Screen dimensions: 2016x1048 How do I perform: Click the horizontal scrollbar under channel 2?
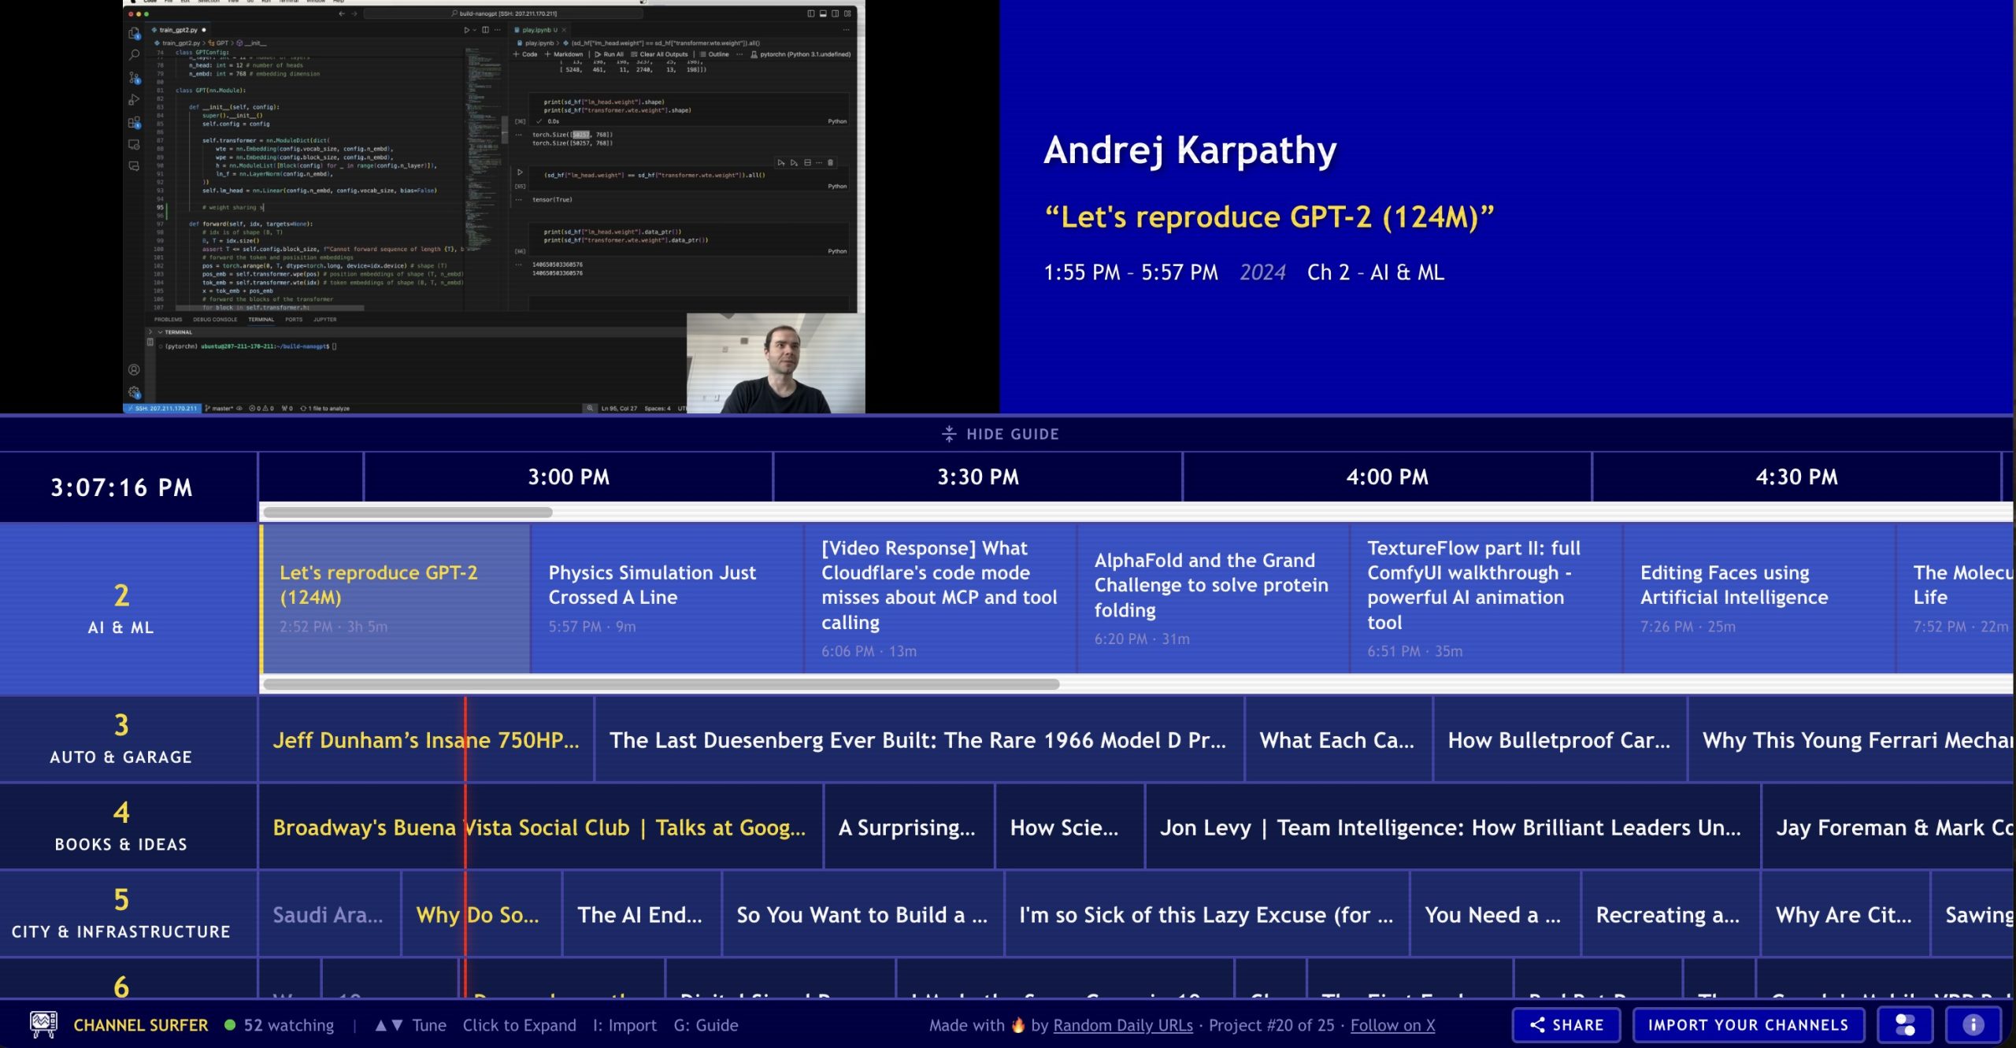661,685
